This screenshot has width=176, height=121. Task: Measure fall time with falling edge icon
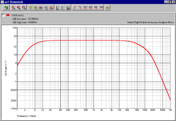click(x=80, y=7)
